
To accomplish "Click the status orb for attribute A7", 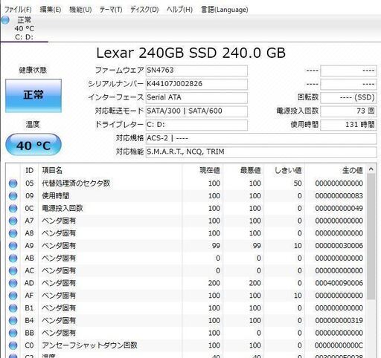I will (13, 221).
